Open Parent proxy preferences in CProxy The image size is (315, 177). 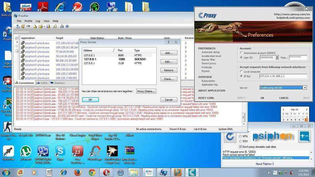pyautogui.click(x=209, y=63)
